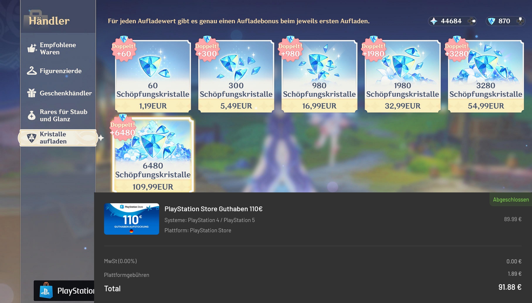This screenshot has height=303, width=532.
Task: Click the Genesis Crystal icon next to 870
Action: (492, 21)
